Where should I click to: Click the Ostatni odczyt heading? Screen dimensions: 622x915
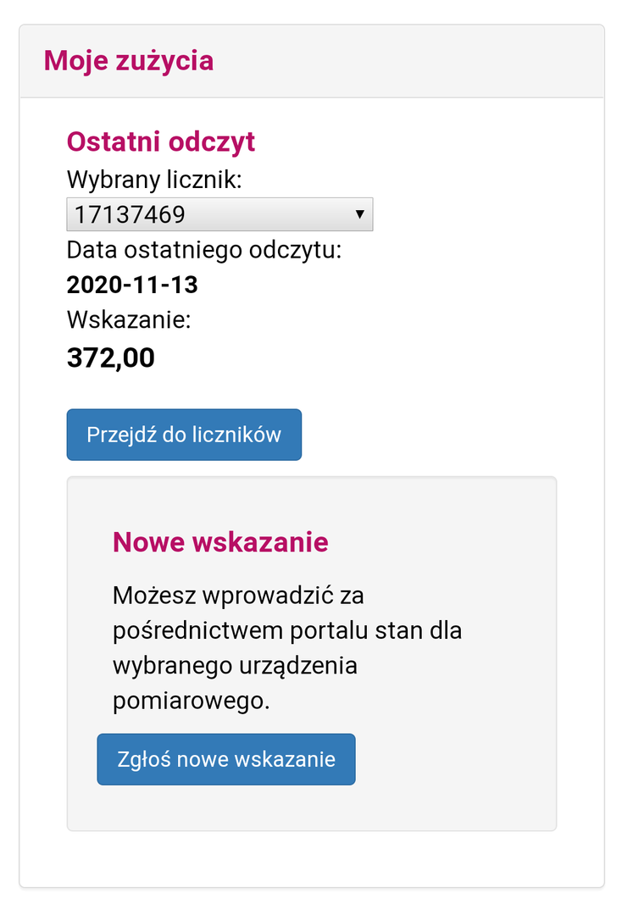coord(161,141)
